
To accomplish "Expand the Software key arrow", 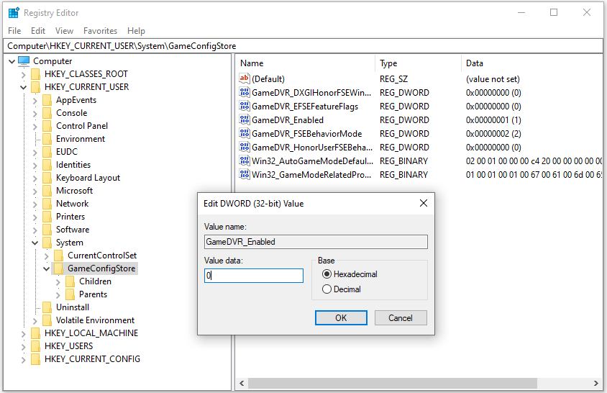I will [35, 230].
